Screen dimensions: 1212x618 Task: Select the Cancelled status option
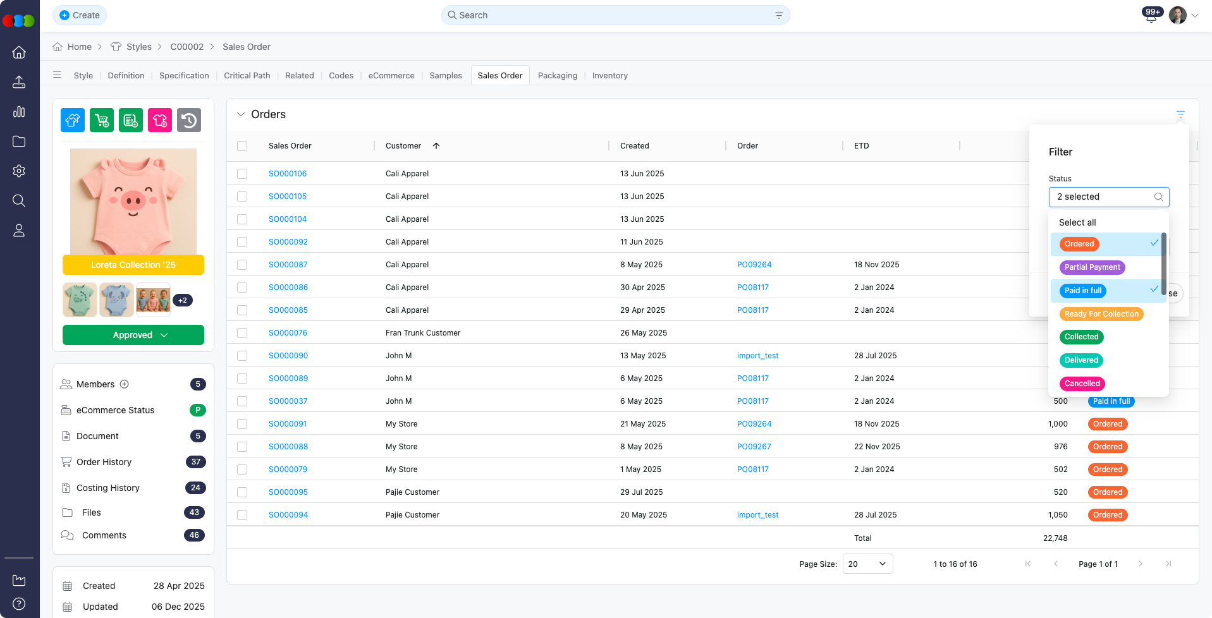1082,384
